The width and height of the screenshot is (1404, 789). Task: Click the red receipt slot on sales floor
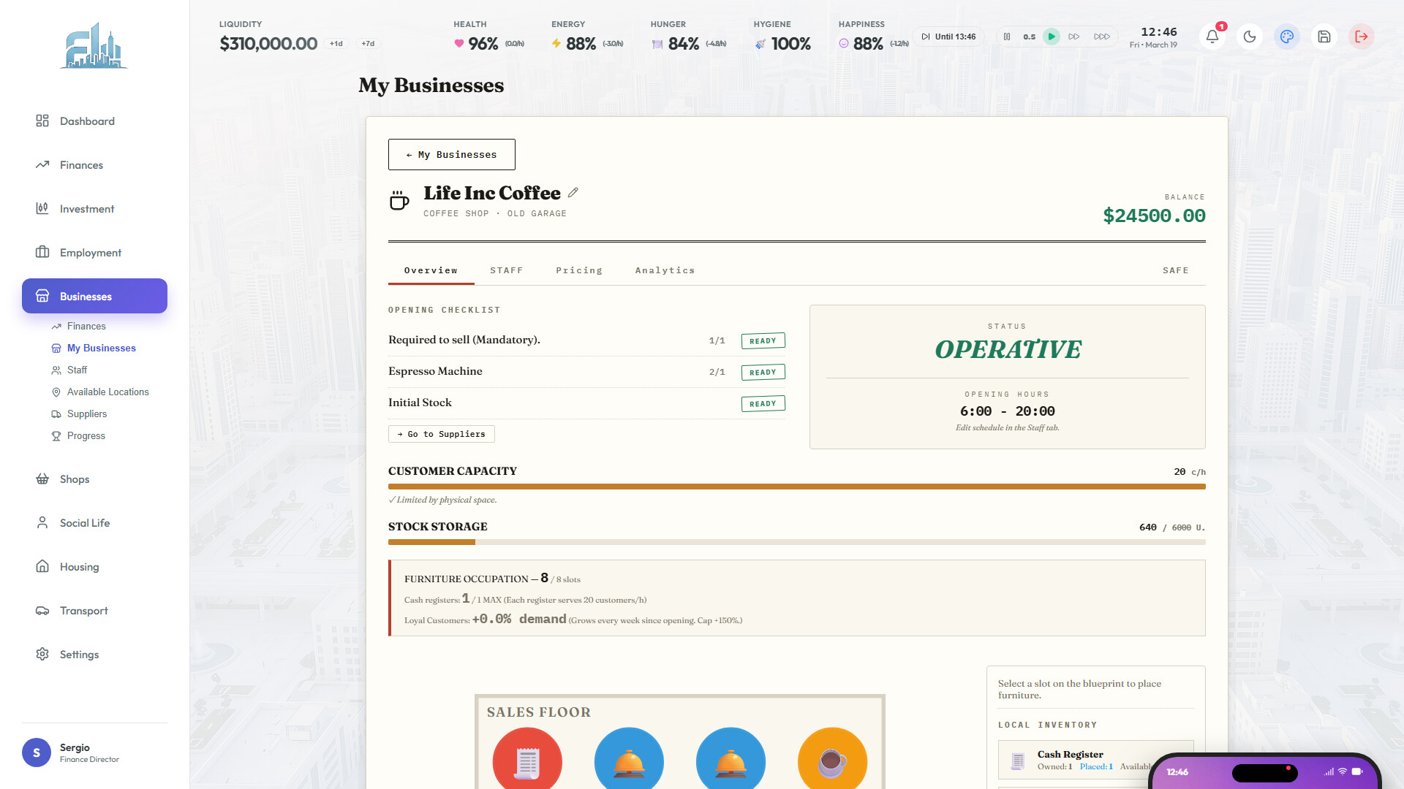click(x=527, y=760)
